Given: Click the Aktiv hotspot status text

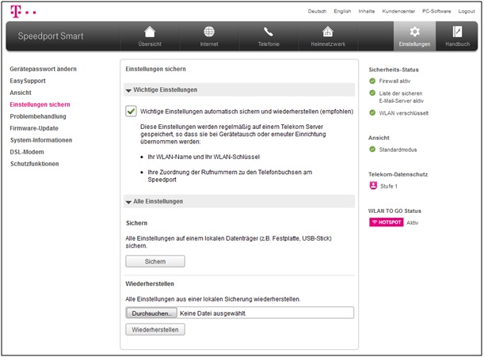Looking at the screenshot, I should pyautogui.click(x=413, y=222).
